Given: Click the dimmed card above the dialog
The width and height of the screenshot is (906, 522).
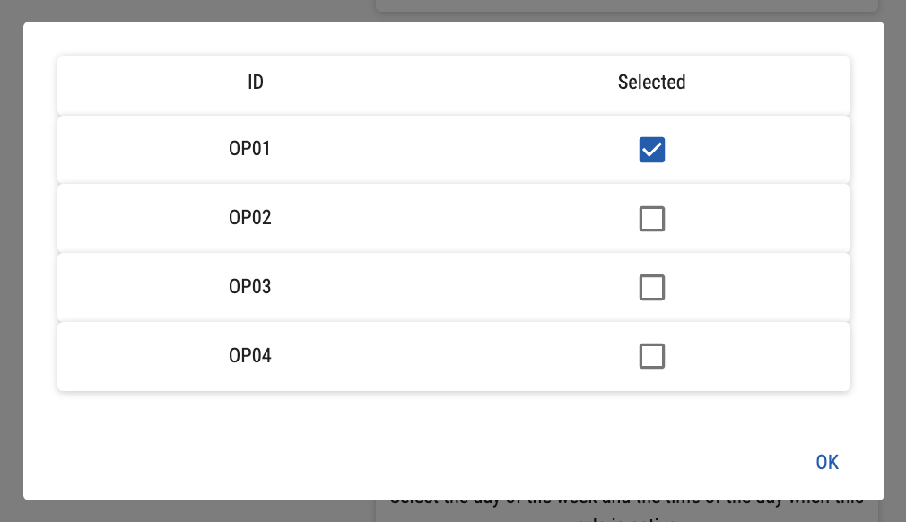Looking at the screenshot, I should pyautogui.click(x=628, y=5).
